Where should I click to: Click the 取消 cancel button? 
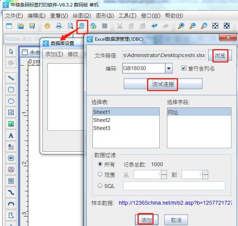[x=176, y=220]
